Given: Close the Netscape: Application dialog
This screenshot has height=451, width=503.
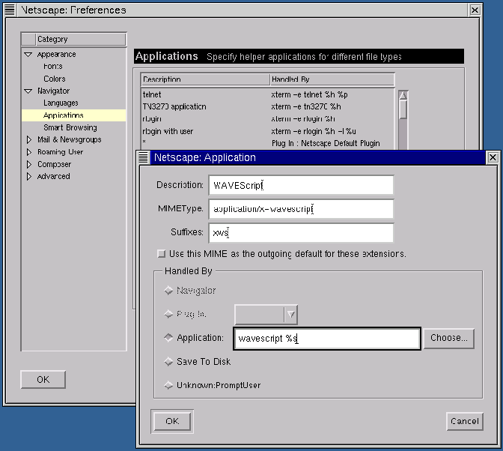Looking at the screenshot, I should point(493,157).
